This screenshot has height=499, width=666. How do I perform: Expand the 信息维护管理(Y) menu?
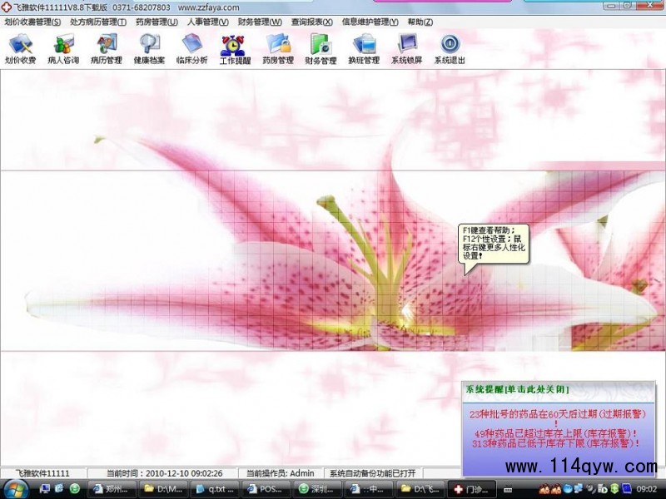[370, 22]
